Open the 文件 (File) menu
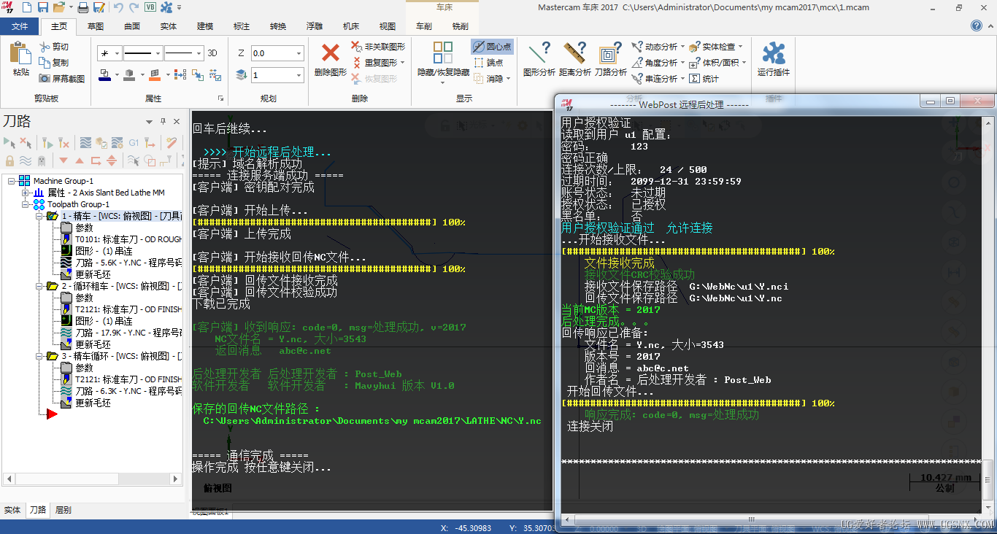Screen dimensions: 997x534 coord(20,26)
